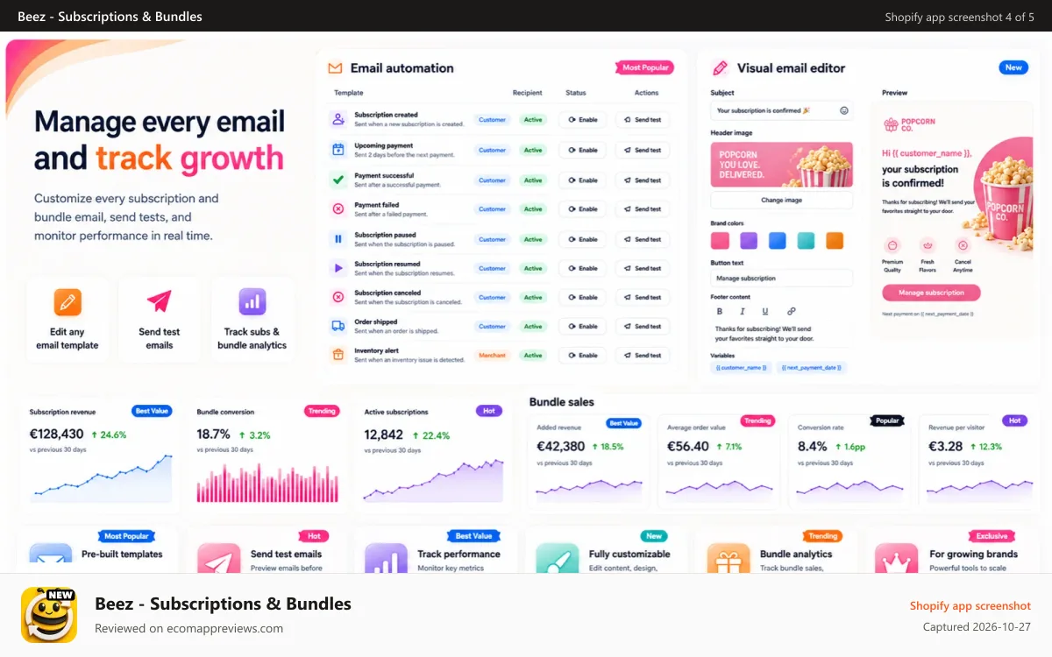The image size is (1052, 657).
Task: Click the Subscription revenue €128,430 value
Action: coord(57,434)
